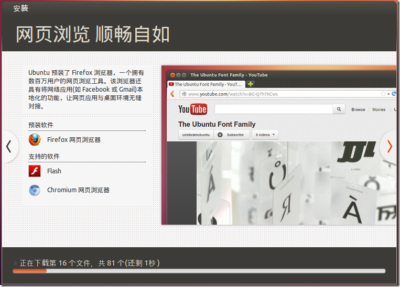Click the YouTube search field in screenshot

coord(274,109)
